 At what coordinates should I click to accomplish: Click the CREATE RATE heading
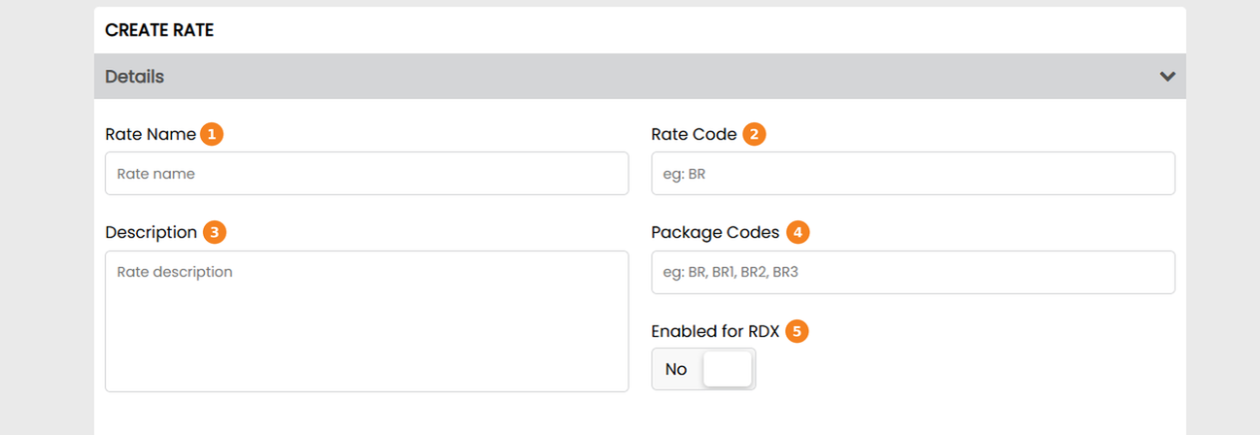(159, 30)
